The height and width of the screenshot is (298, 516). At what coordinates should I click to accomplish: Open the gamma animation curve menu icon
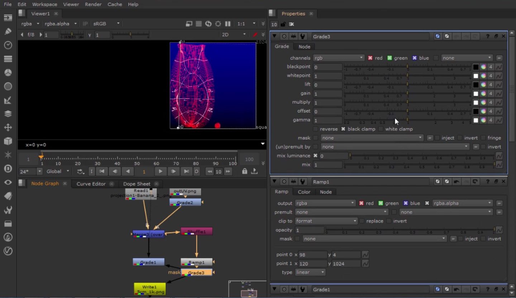pyautogui.click(x=499, y=120)
